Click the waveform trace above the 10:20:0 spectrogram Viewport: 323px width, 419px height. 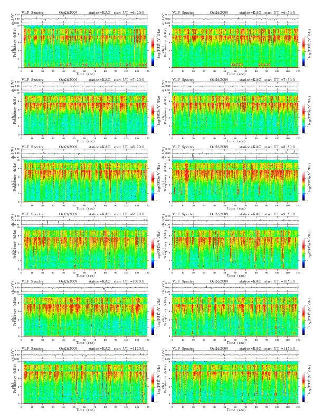pyautogui.click(x=84, y=288)
